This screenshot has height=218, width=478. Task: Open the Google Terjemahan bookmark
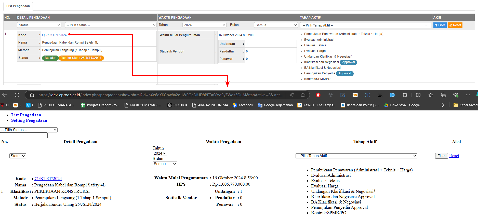[275, 105]
